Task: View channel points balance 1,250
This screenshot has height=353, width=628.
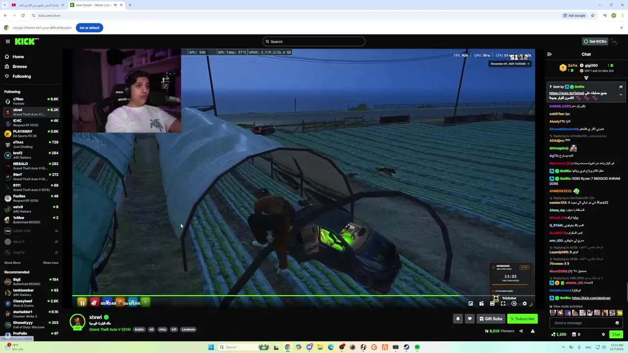Action: pos(559,334)
